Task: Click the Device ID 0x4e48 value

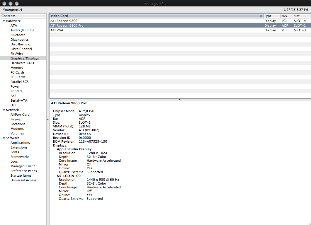Action: click(85, 134)
